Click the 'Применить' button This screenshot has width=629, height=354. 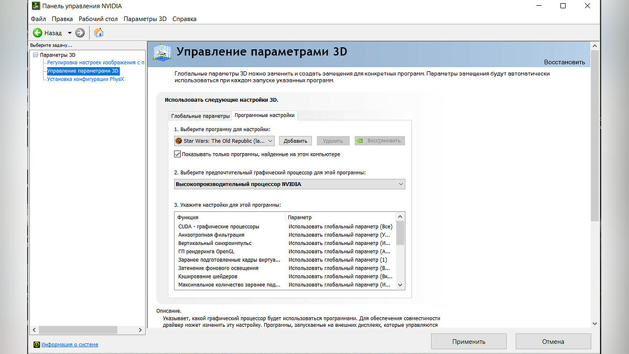point(468,341)
